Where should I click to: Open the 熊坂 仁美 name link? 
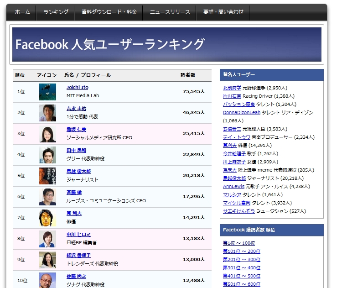[x=76, y=129]
